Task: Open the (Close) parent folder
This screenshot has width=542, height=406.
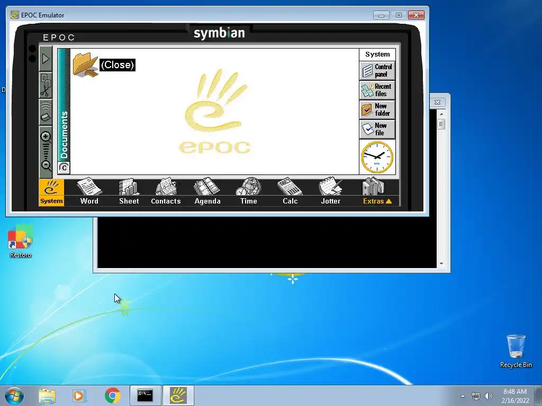Action: tap(104, 64)
